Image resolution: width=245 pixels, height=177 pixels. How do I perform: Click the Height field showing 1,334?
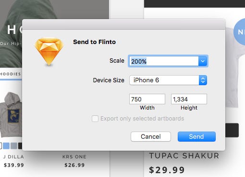(189, 99)
